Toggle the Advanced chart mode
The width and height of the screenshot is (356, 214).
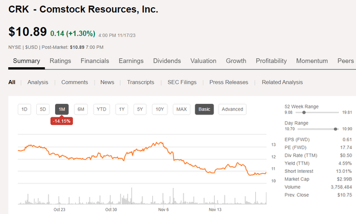point(233,109)
